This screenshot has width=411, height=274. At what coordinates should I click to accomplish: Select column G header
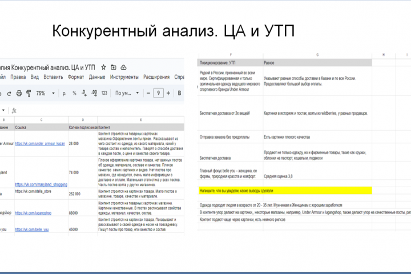point(317,55)
